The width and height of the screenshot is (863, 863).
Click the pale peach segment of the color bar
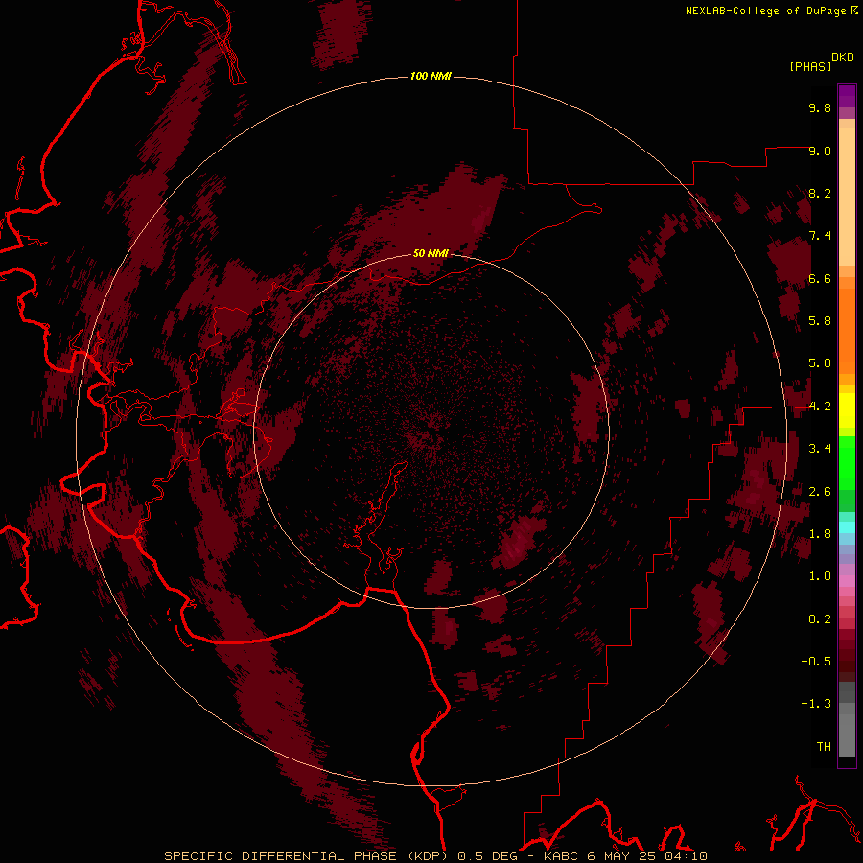(x=847, y=197)
